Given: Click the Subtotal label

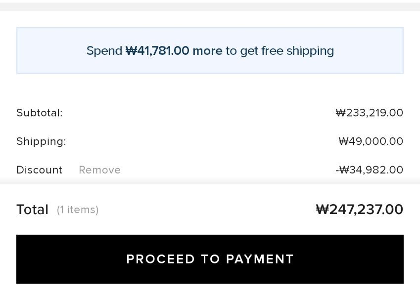Looking at the screenshot, I should click(40, 113).
